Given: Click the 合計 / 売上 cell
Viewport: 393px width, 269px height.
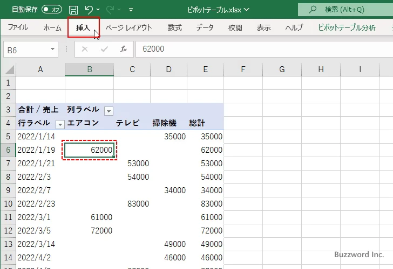Looking at the screenshot, I should tap(40, 110).
